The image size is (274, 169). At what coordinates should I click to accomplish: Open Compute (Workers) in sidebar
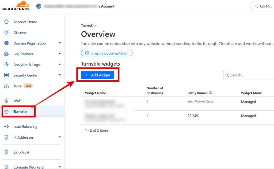(29, 167)
